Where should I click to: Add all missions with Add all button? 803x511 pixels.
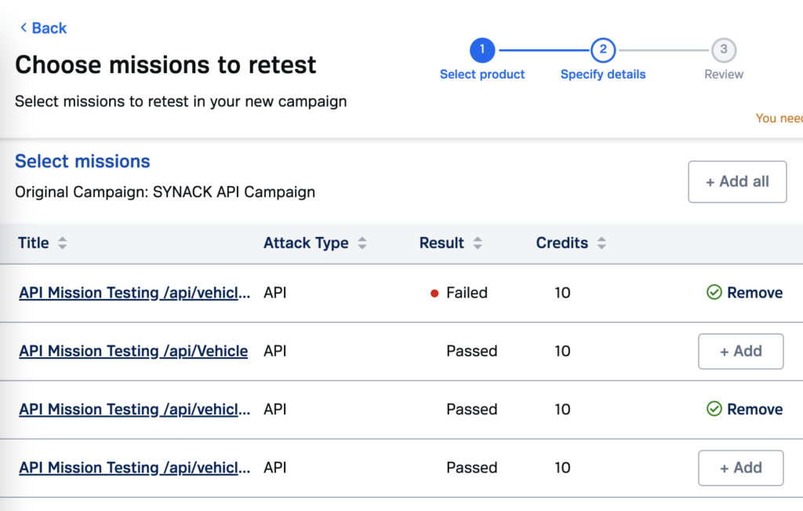pyautogui.click(x=737, y=181)
